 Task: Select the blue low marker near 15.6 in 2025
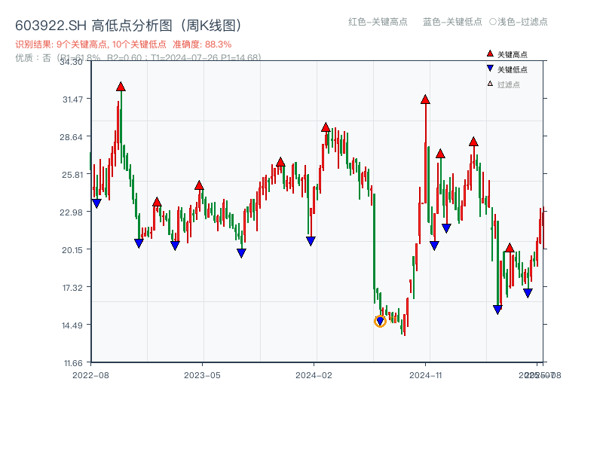[497, 310]
